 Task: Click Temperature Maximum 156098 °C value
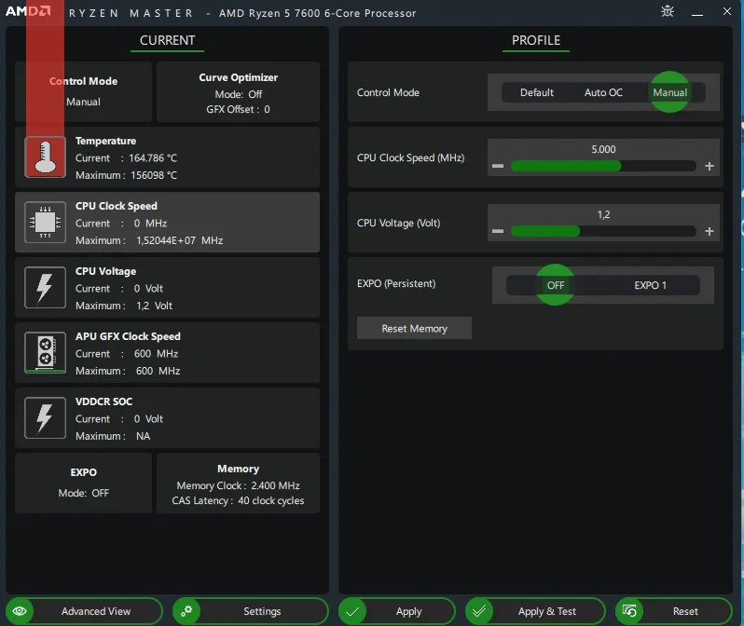[x=154, y=175]
